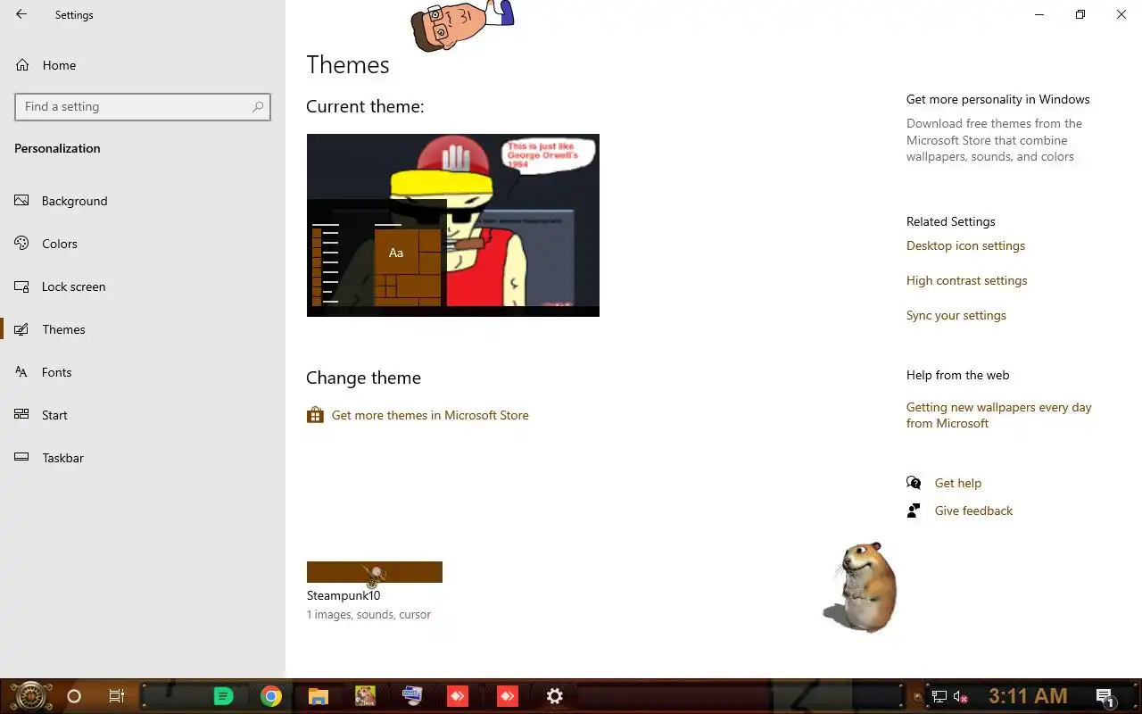
Task: Open the green chat app in taskbar
Action: 223,696
